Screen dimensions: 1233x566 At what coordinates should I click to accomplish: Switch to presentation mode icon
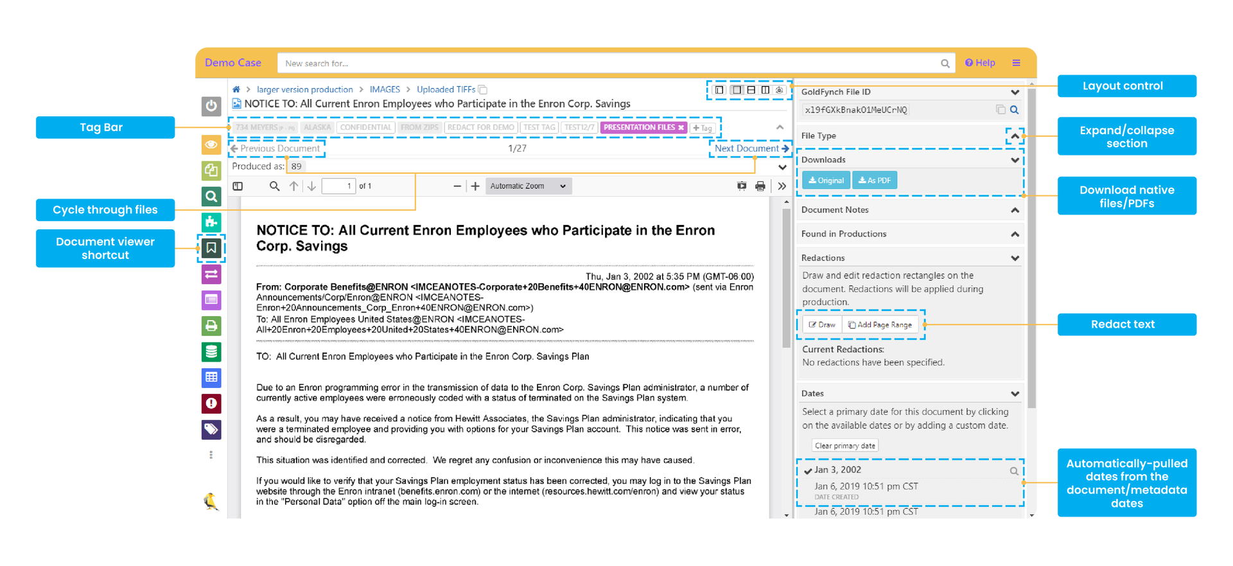click(x=742, y=186)
